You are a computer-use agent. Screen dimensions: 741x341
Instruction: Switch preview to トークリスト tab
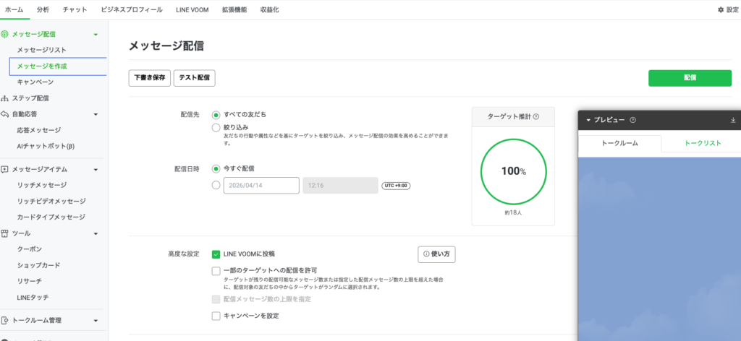[703, 143]
